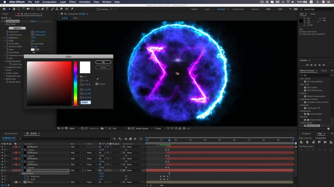
Task: Select the Clone Stamp tool
Action: [57, 9]
